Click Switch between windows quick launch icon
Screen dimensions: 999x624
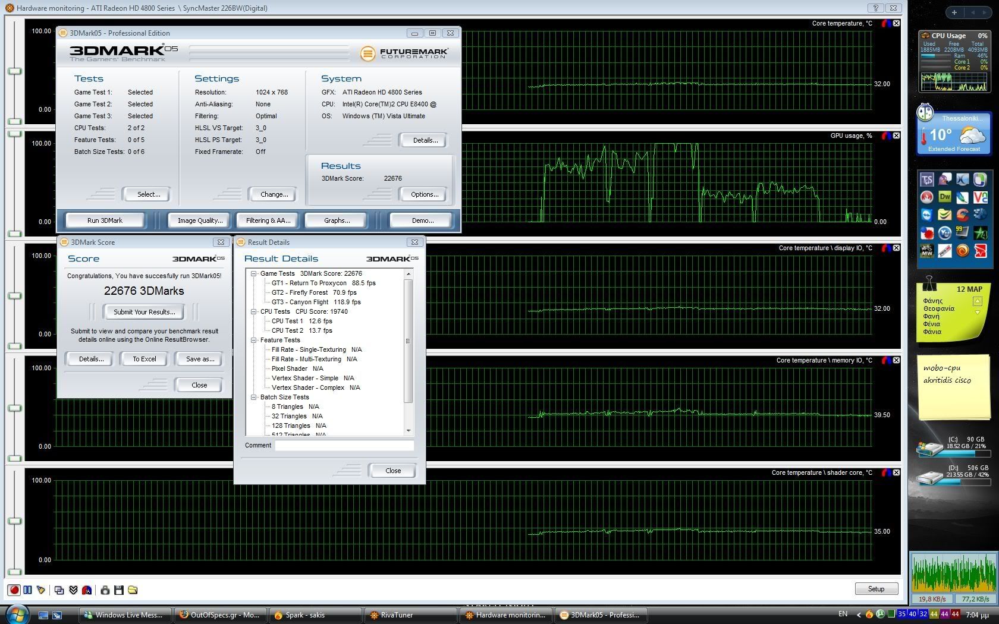click(x=57, y=615)
